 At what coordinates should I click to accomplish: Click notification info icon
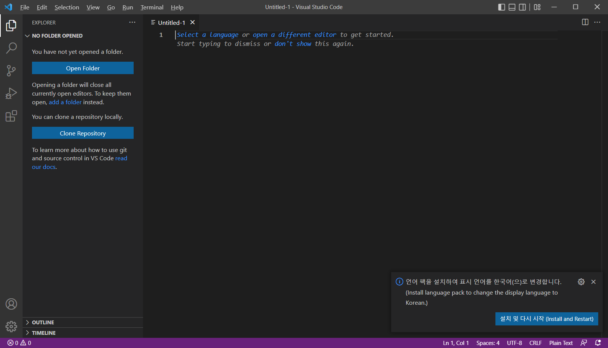tap(399, 282)
